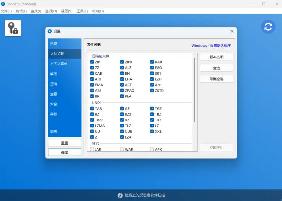Uncheck the ZSTD checkbox

pos(152,91)
